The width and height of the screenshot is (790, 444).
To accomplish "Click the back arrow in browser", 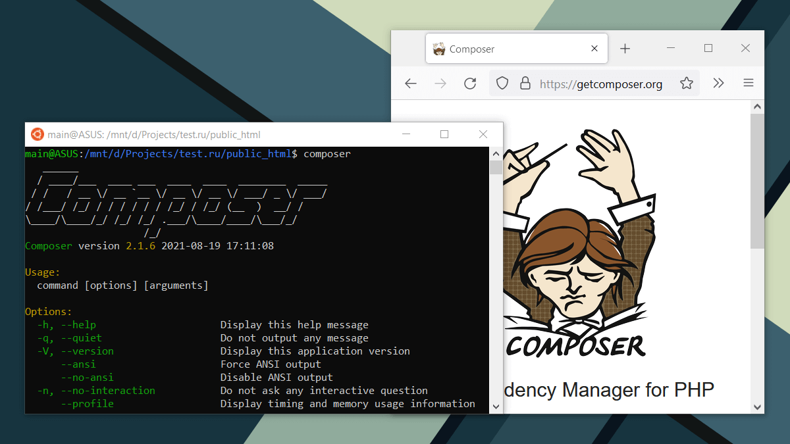I will 411,84.
